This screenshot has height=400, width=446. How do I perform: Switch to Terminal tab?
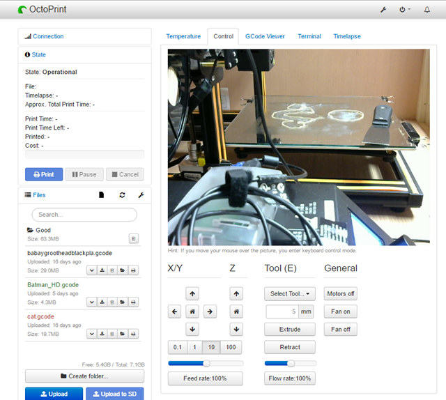(x=309, y=36)
